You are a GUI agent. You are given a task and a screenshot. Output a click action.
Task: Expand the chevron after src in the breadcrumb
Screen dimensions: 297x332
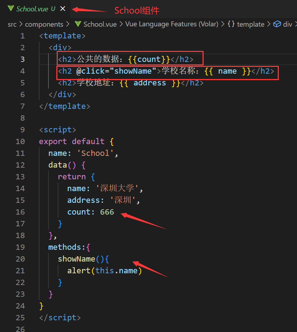(21, 24)
